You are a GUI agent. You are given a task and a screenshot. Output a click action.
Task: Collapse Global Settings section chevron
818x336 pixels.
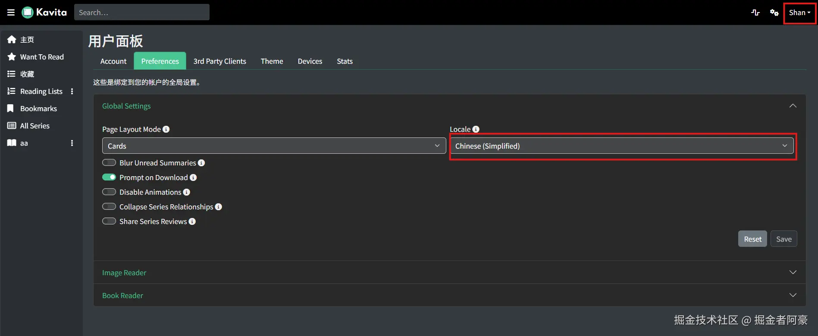coord(793,106)
